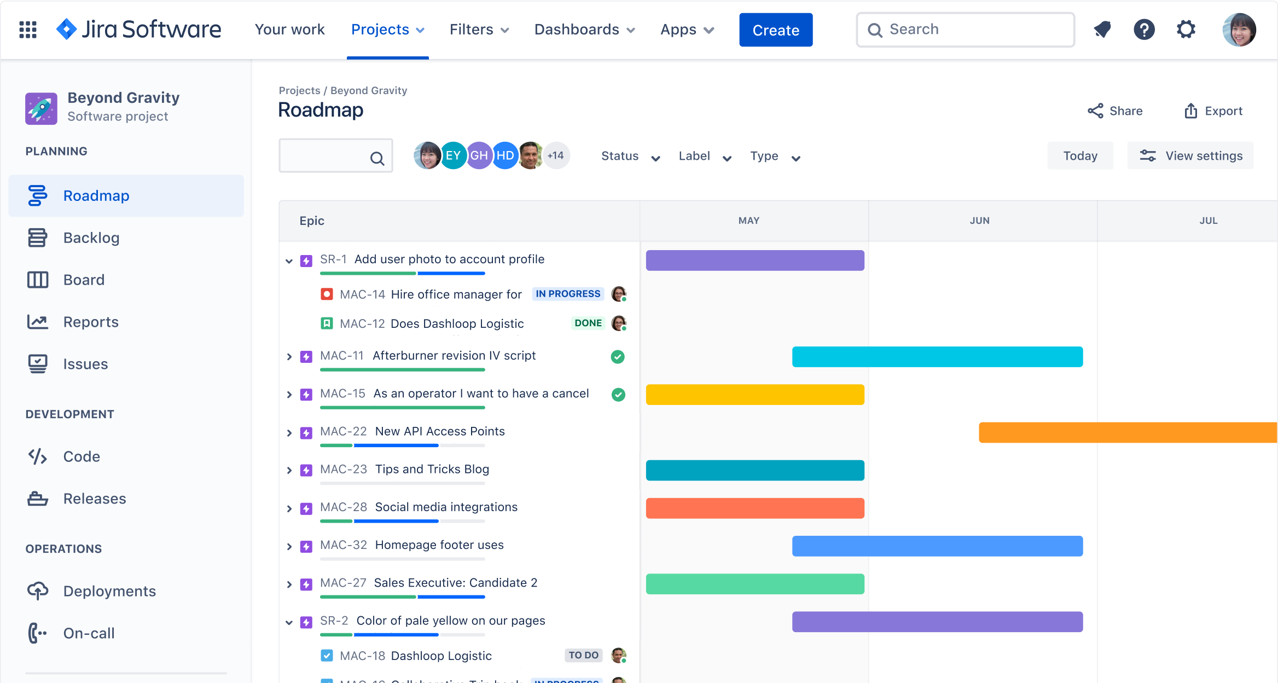Mark the MAC-18 Dashloop Logistic checkbox
The image size is (1278, 683).
click(x=327, y=655)
